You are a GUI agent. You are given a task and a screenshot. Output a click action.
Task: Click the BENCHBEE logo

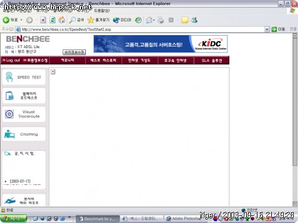tap(28, 39)
